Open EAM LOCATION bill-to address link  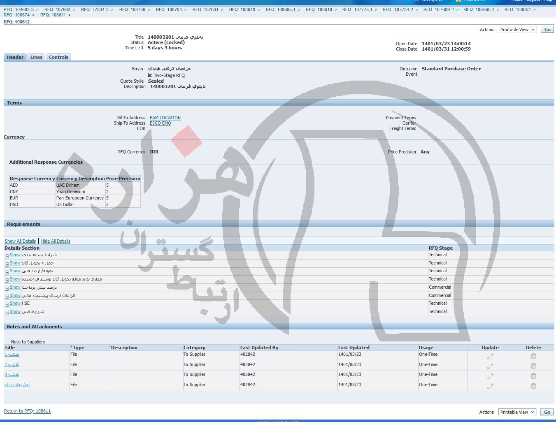[165, 118]
